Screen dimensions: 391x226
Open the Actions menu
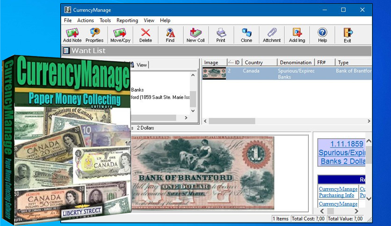[86, 21]
